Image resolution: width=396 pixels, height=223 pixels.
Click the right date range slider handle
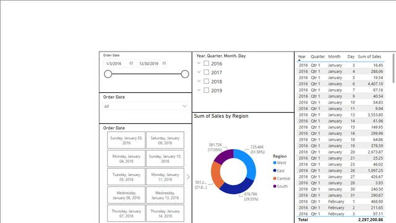[185, 74]
